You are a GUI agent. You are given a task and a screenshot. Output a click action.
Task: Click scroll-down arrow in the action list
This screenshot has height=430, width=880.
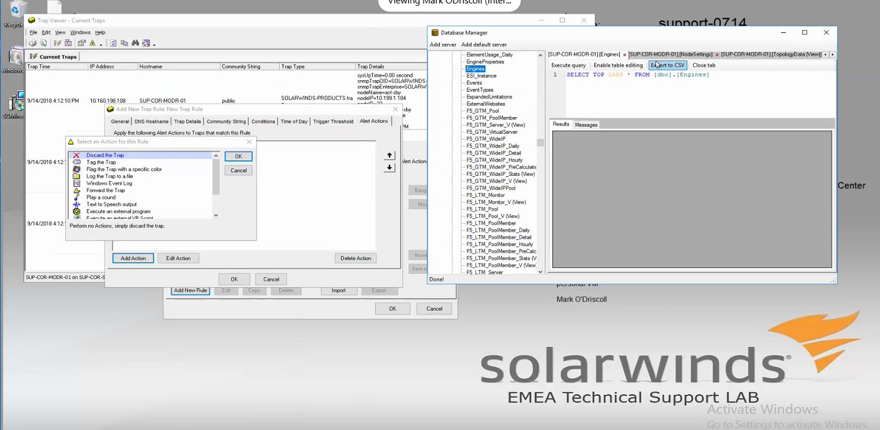click(216, 215)
